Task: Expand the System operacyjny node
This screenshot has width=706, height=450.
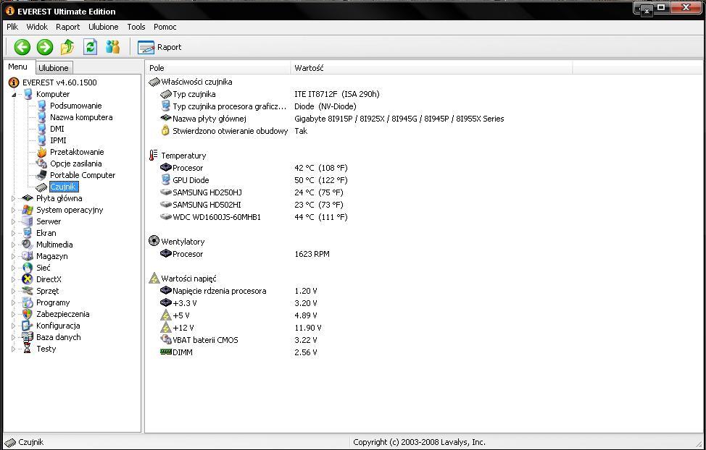Action: (x=14, y=210)
